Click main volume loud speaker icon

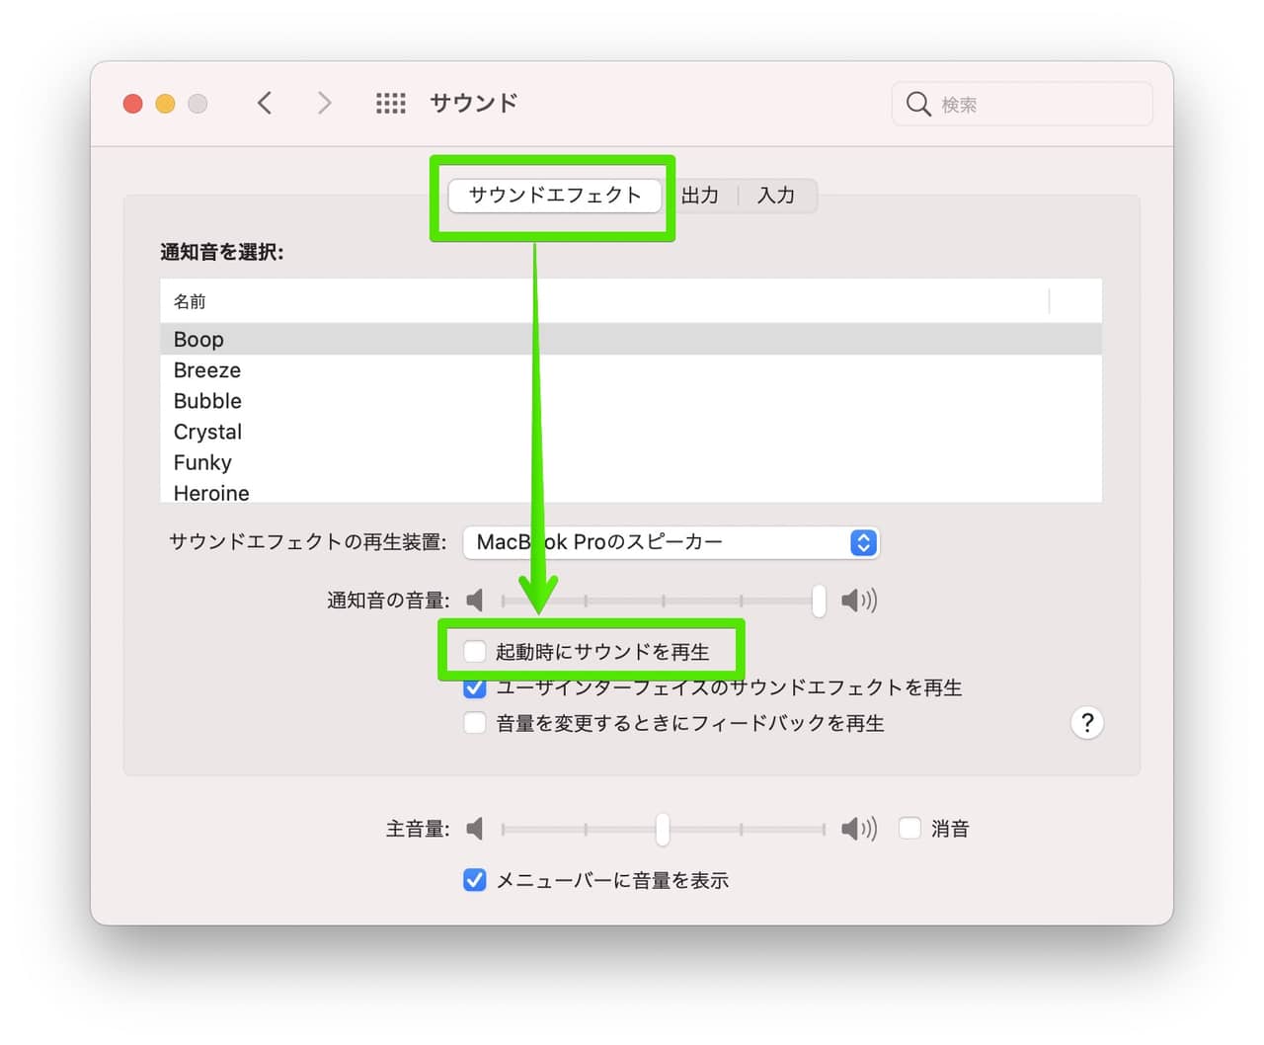(x=858, y=829)
